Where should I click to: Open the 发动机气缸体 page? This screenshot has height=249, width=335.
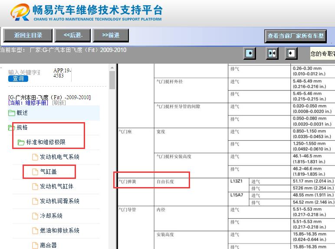coord(57,187)
